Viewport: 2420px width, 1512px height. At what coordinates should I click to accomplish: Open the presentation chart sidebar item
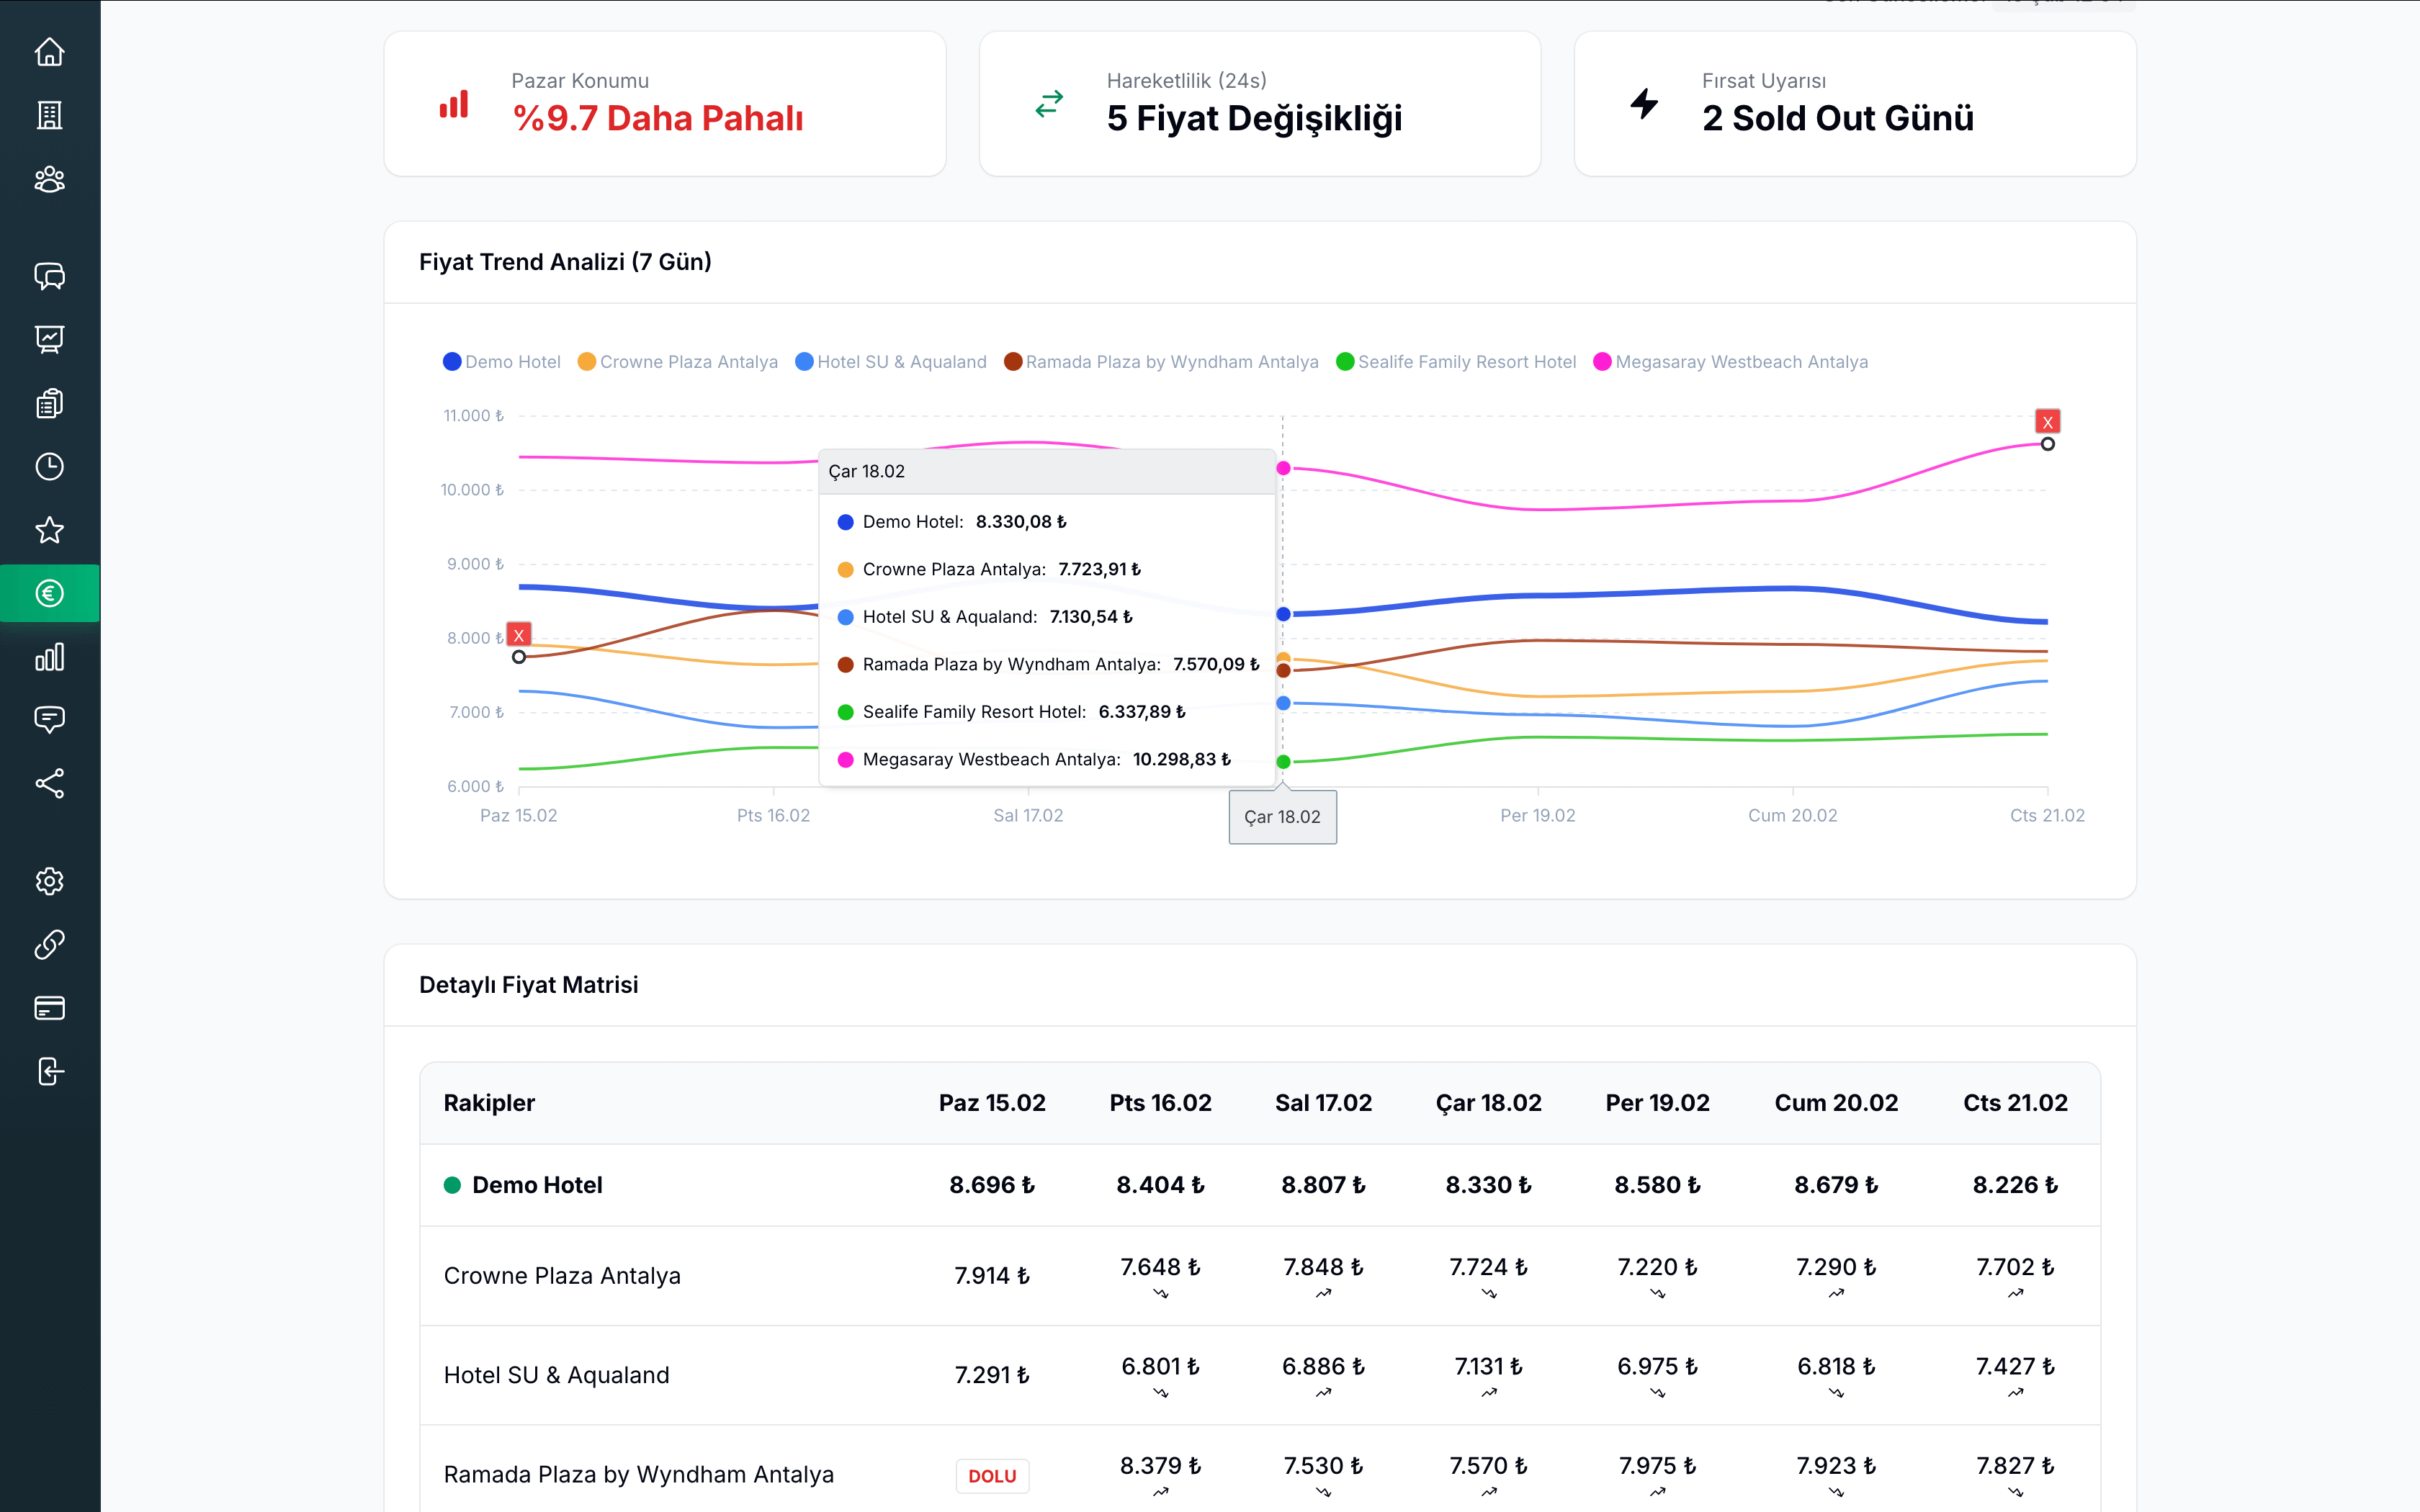tap(49, 339)
